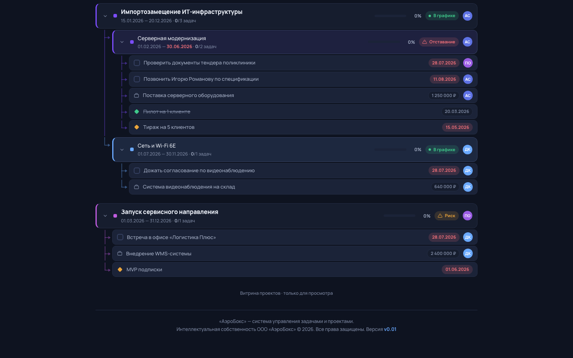Click the Риск status badge
The width and height of the screenshot is (573, 358).
pyautogui.click(x=446, y=216)
